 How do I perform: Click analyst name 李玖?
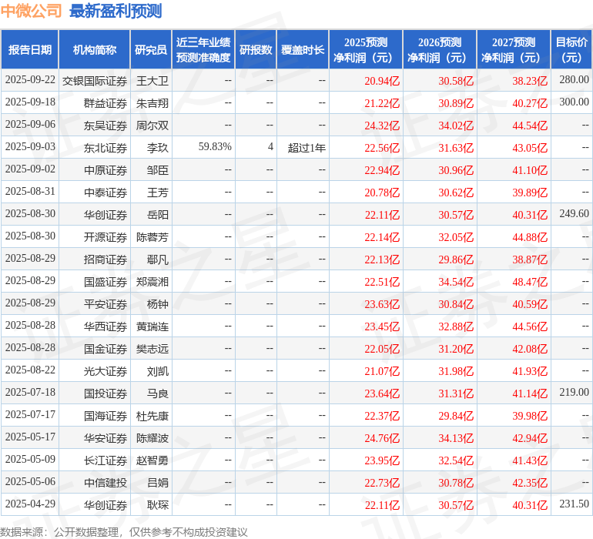click(x=158, y=148)
